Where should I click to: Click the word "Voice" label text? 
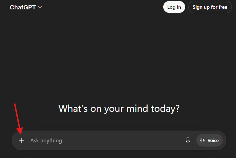213,140
